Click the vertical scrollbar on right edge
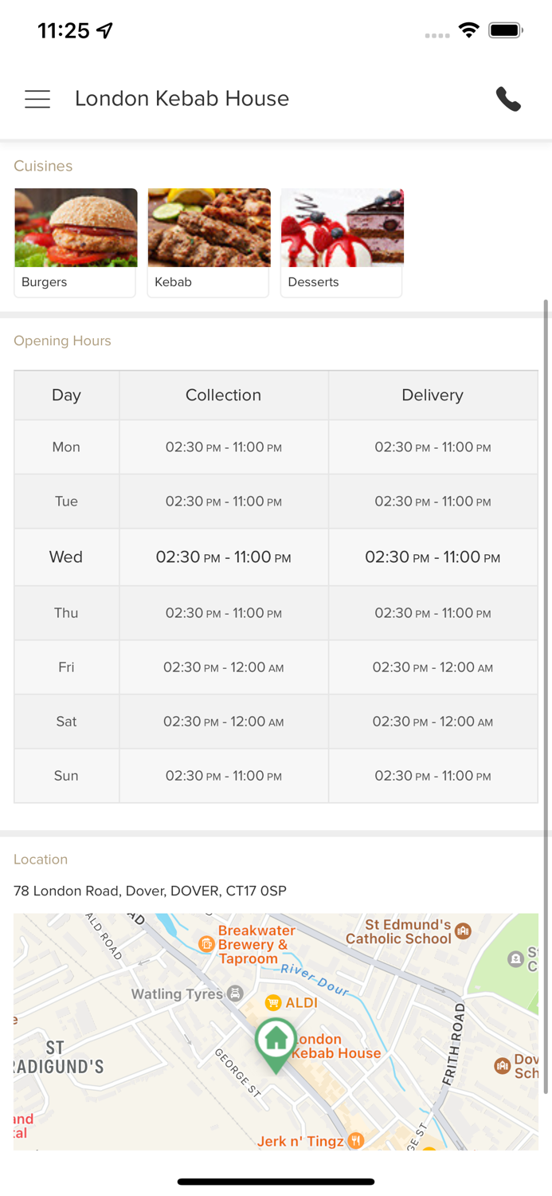Screen dimensions: 552x1196 pyautogui.click(x=546, y=694)
